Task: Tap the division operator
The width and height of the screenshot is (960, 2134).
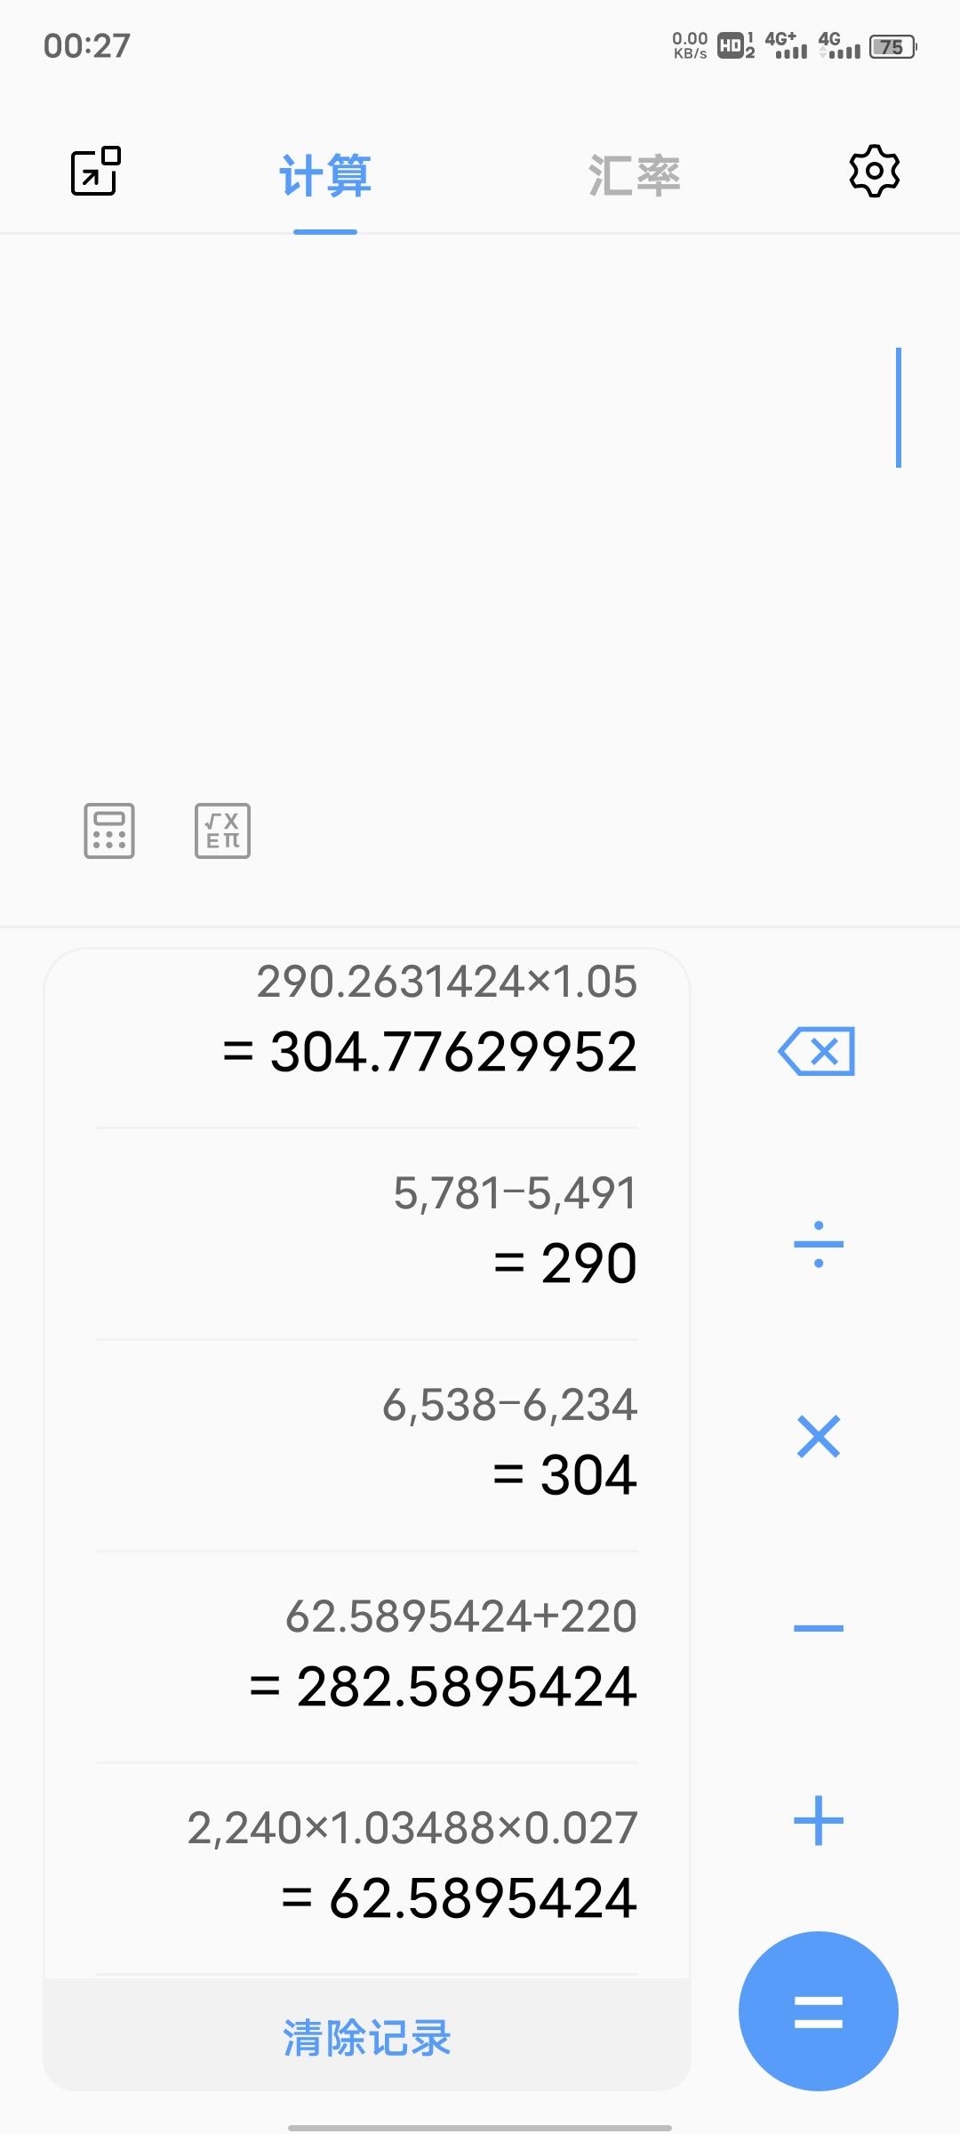Action: pos(819,1244)
